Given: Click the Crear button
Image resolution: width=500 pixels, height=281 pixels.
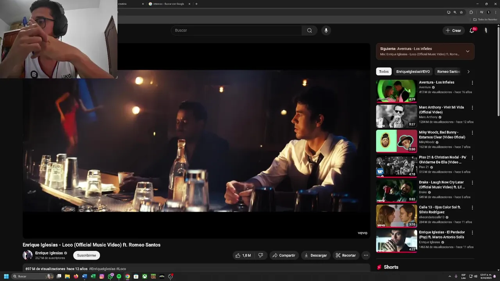Looking at the screenshot, I should 453,30.
